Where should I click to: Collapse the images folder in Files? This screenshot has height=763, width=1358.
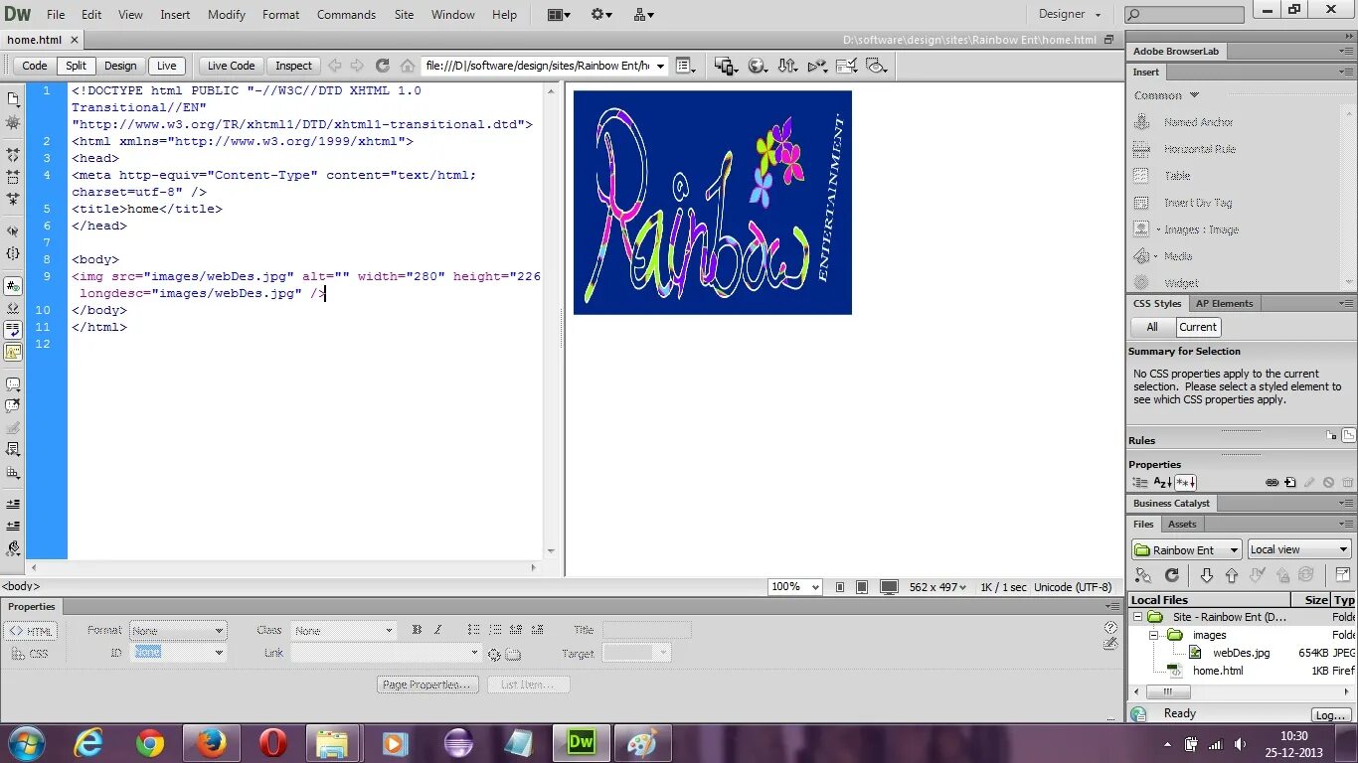click(1155, 635)
